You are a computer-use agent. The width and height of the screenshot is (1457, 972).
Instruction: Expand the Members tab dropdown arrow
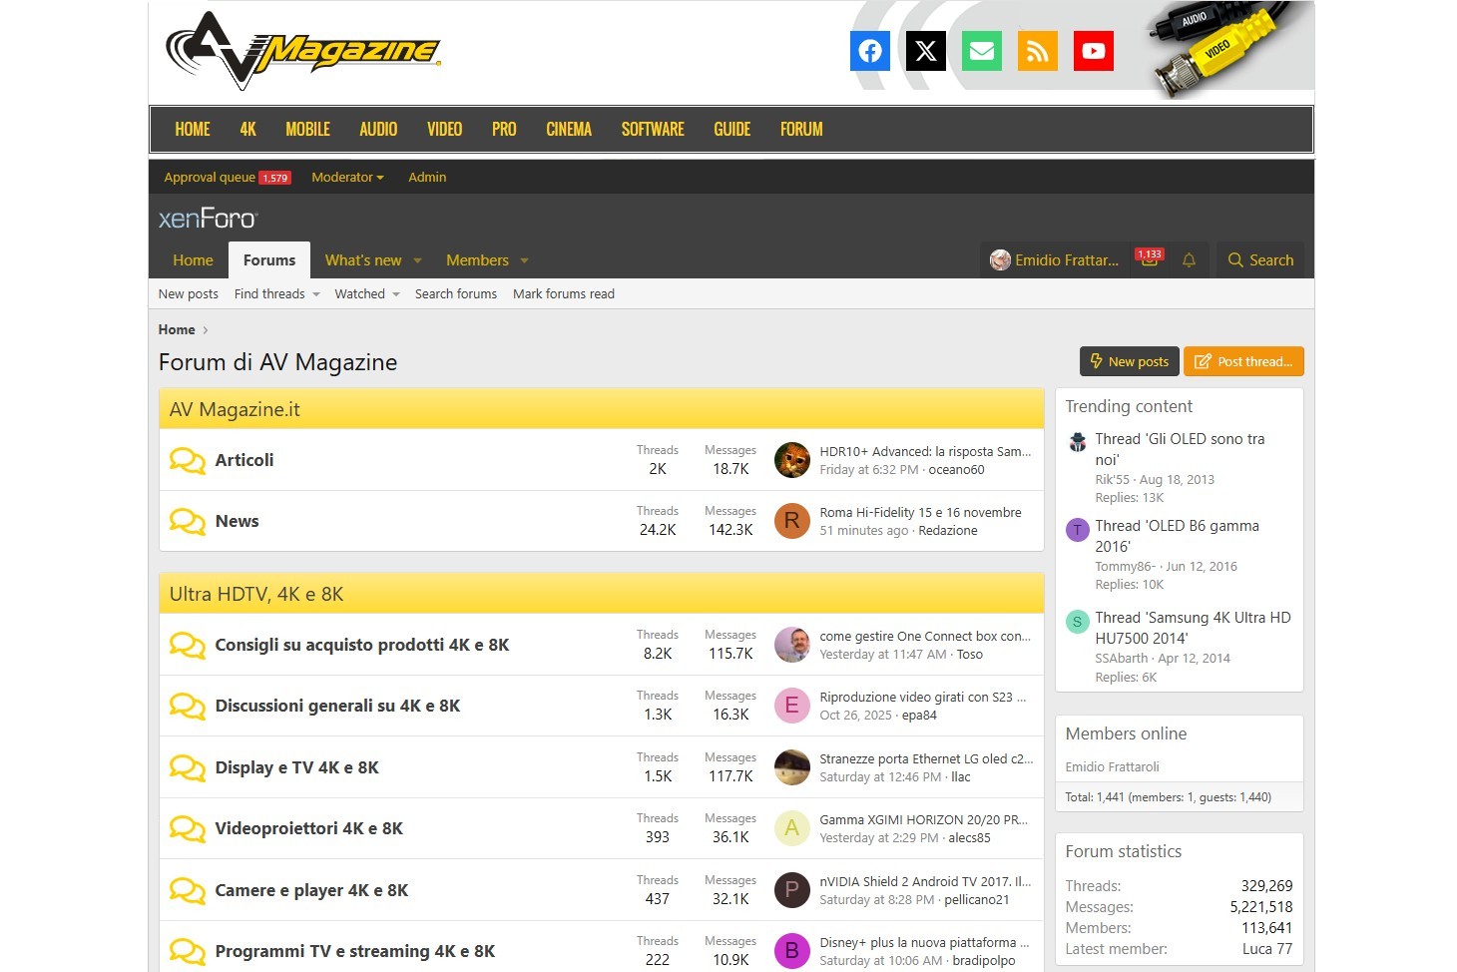(x=524, y=260)
